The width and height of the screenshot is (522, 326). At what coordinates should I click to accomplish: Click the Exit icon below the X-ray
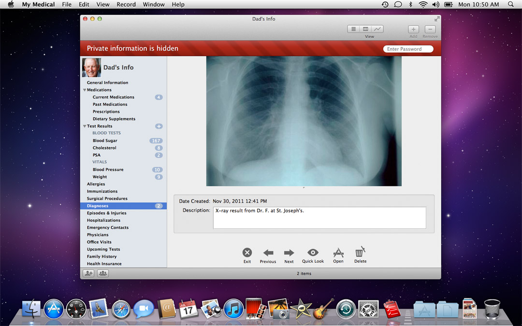pyautogui.click(x=247, y=253)
